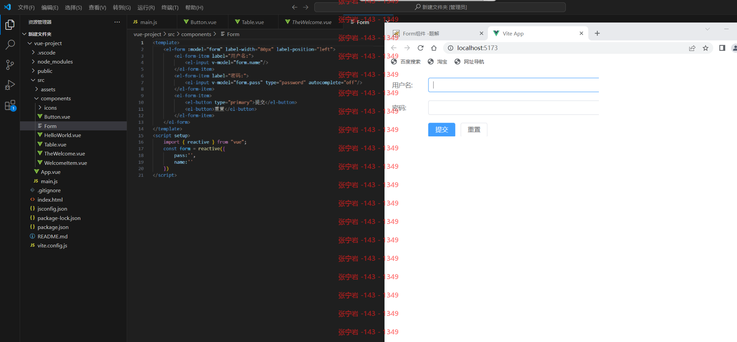Click the 提交 submit button

pyautogui.click(x=441, y=130)
